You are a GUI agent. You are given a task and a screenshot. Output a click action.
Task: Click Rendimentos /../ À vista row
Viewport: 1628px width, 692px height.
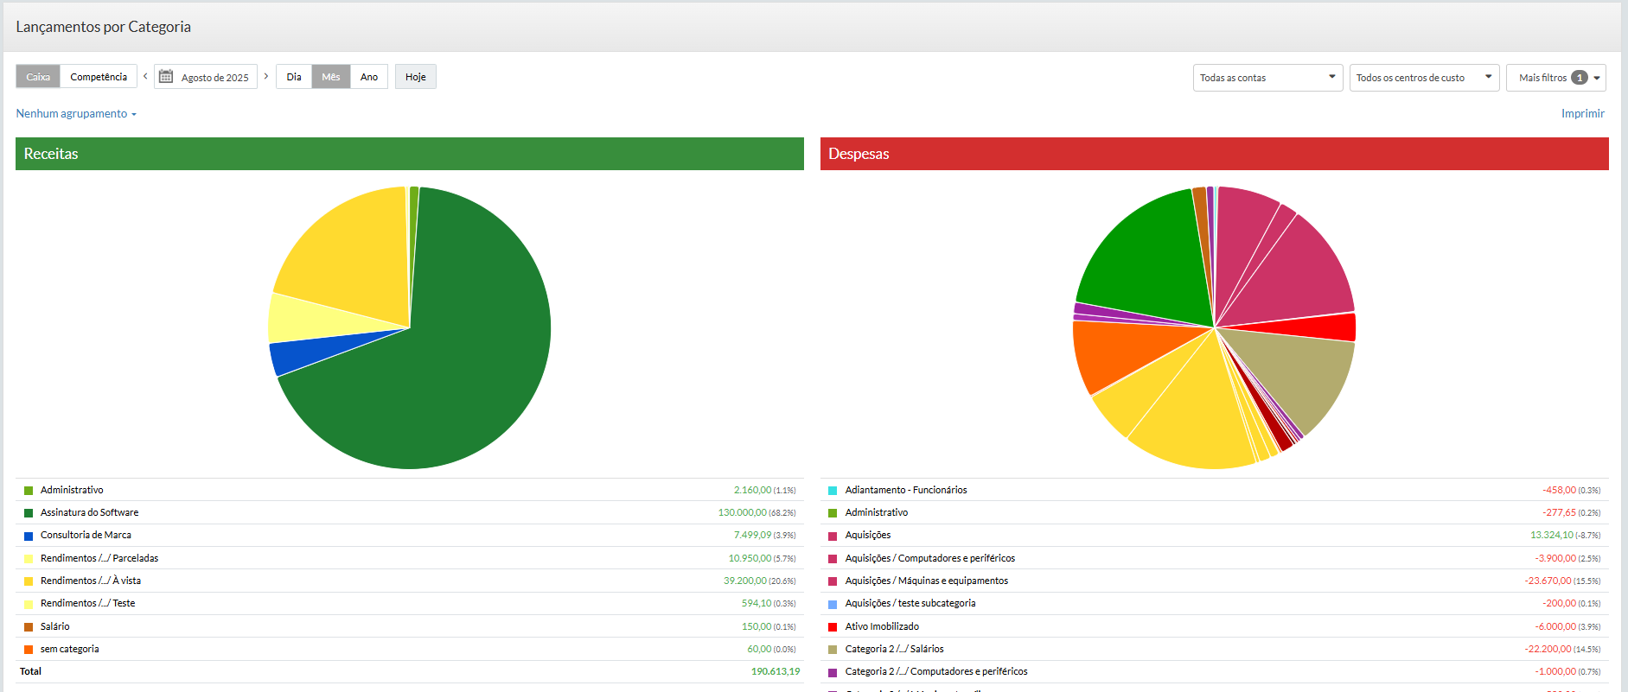click(410, 581)
